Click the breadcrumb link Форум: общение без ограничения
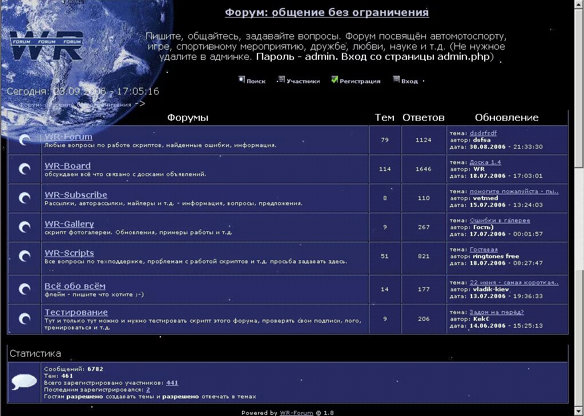Image resolution: width=584 pixels, height=416 pixels. [75, 104]
